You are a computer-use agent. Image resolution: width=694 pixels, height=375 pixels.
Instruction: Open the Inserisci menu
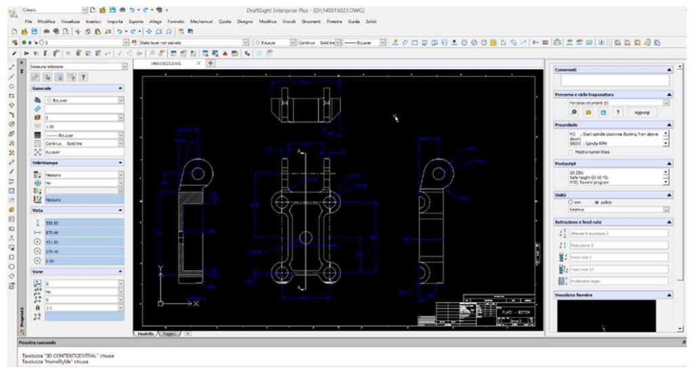click(94, 21)
